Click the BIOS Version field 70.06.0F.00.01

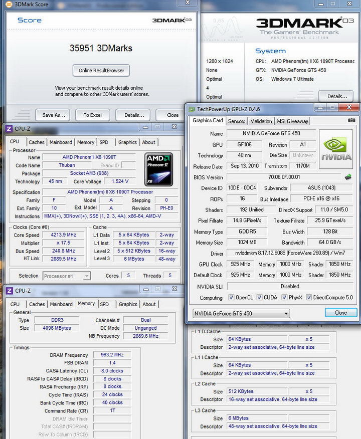tap(284, 177)
